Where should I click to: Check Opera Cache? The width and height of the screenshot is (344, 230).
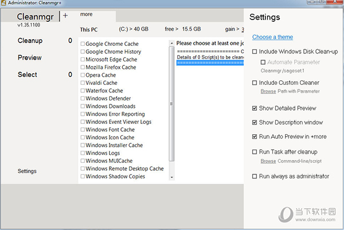click(x=83, y=75)
